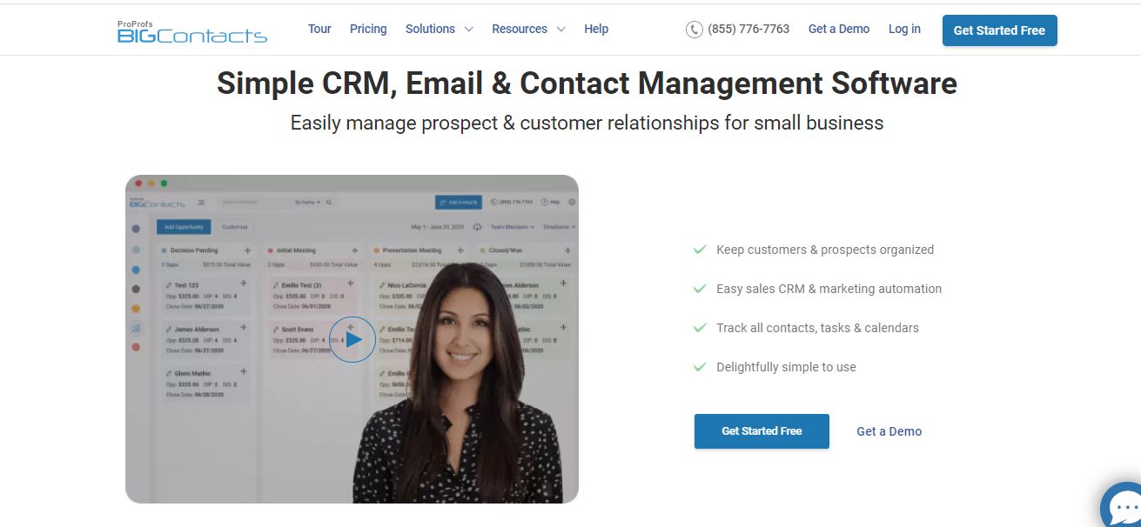The width and height of the screenshot is (1141, 527).
Task: Select Get a Demo in the header
Action: [x=839, y=29]
